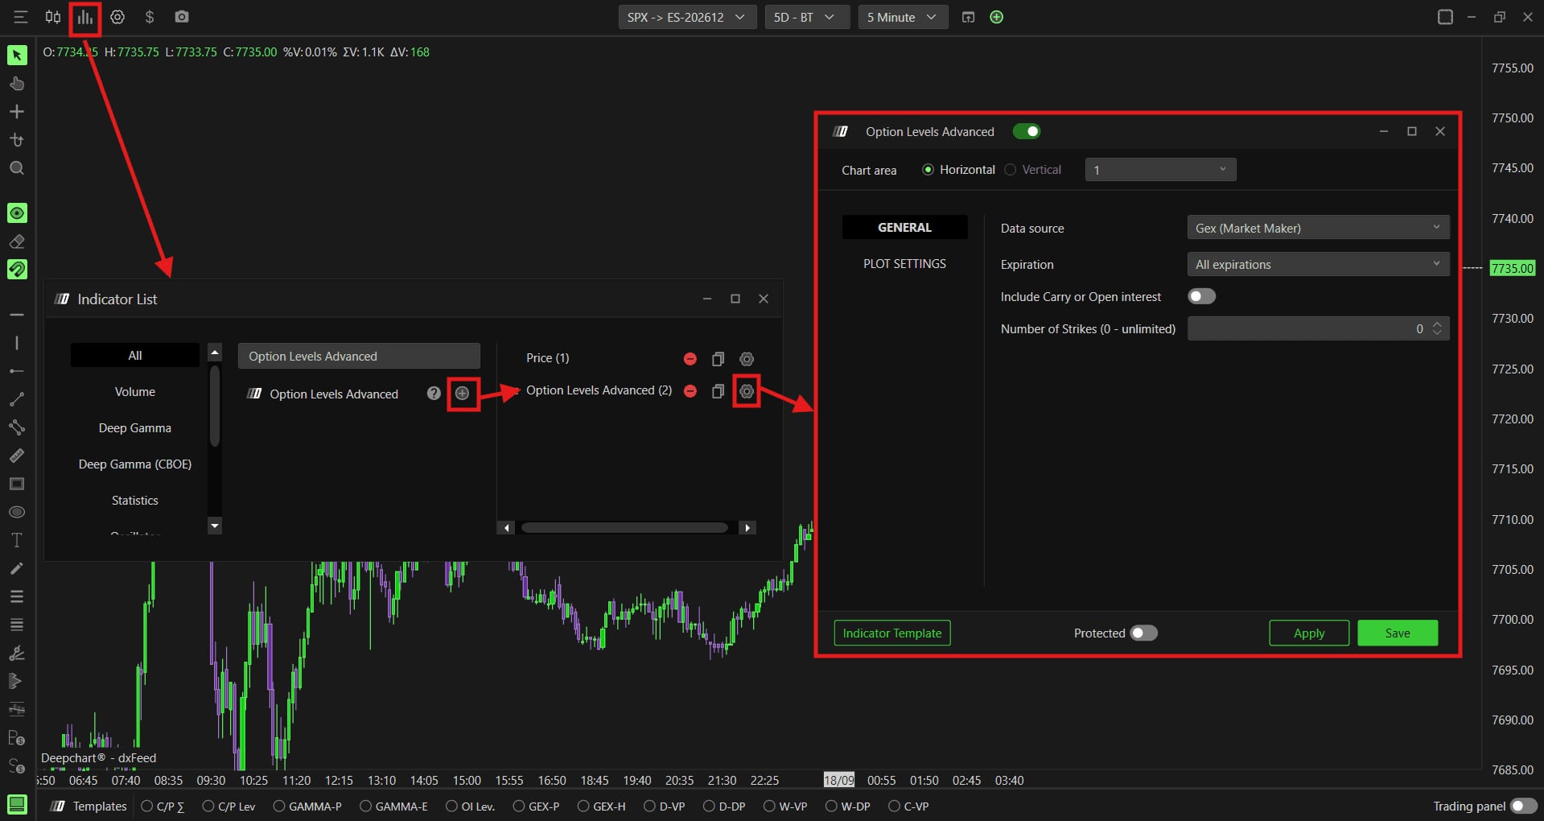Viewport: 1544px width, 821px height.
Task: Toggle the eye drawings visibility tool
Action: point(17,213)
